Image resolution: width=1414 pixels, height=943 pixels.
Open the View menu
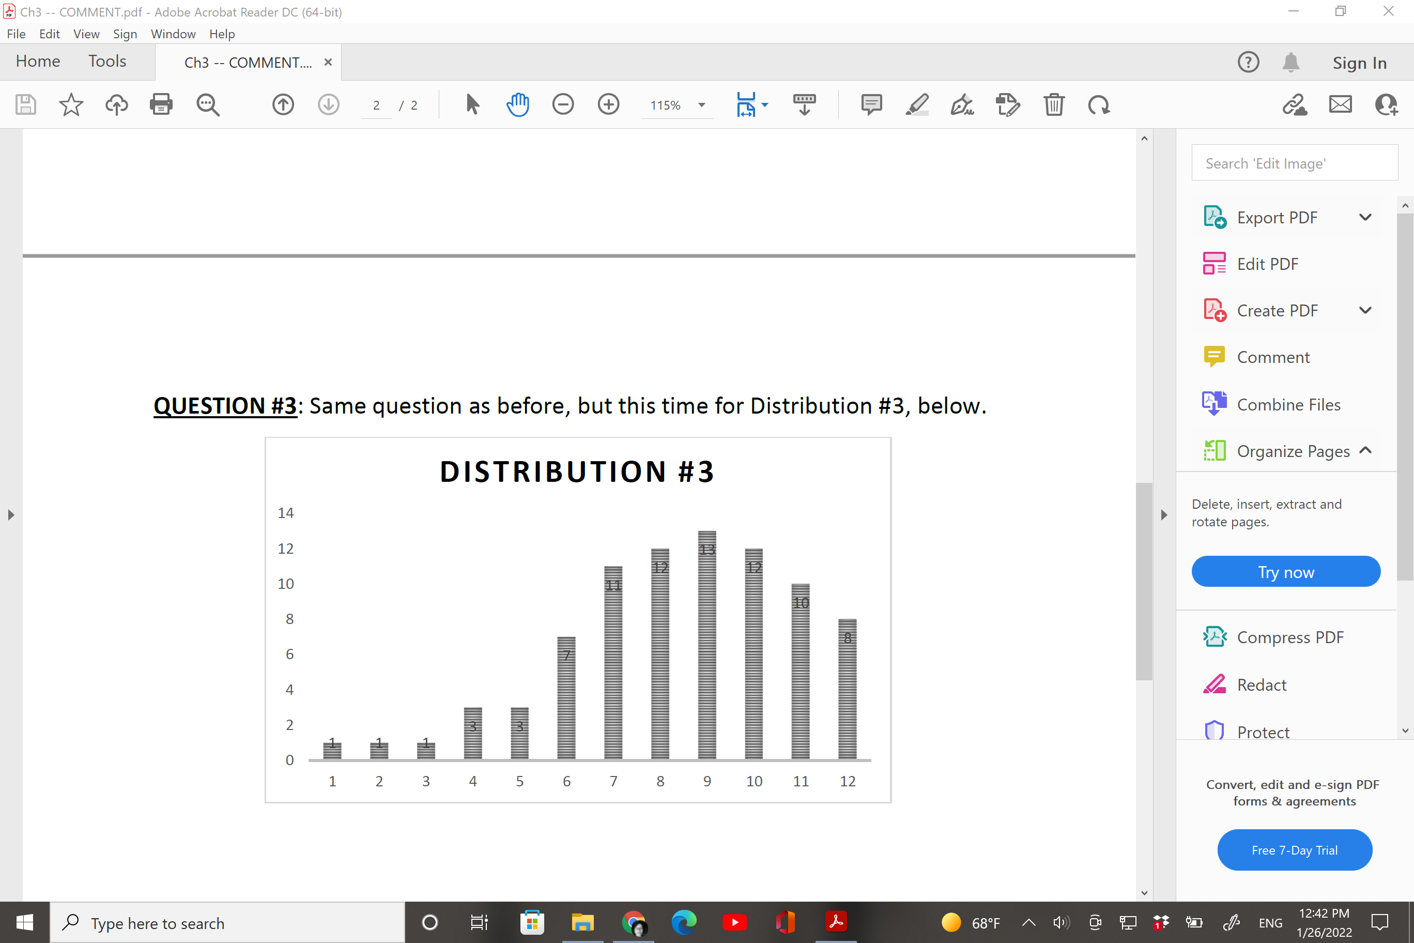pyautogui.click(x=86, y=34)
